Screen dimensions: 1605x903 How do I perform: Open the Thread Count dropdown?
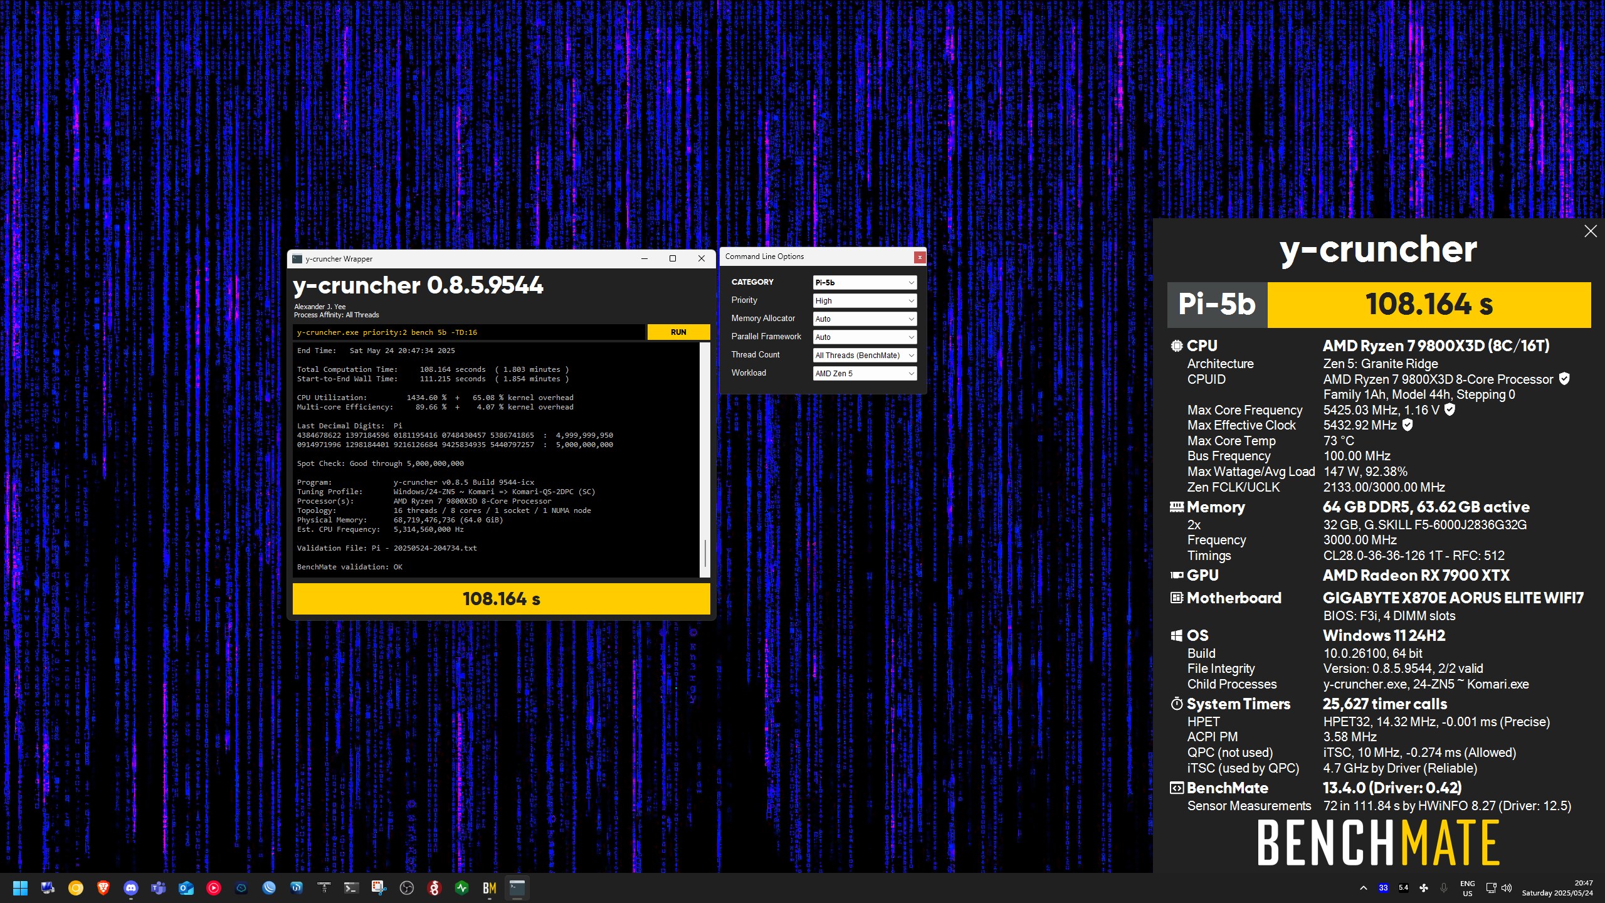click(865, 356)
